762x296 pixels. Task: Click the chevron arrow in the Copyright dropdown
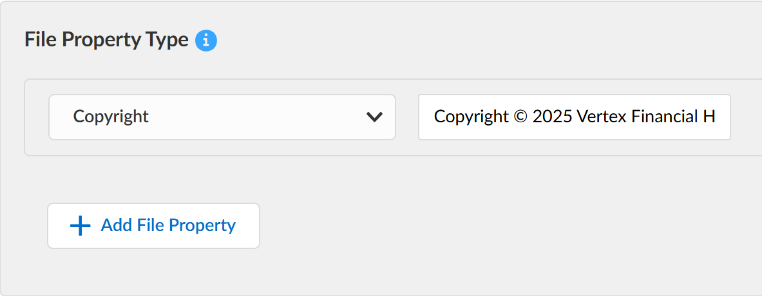[x=374, y=117]
